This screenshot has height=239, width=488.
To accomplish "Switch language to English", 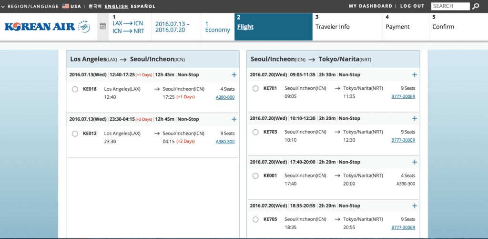I will (x=116, y=6).
